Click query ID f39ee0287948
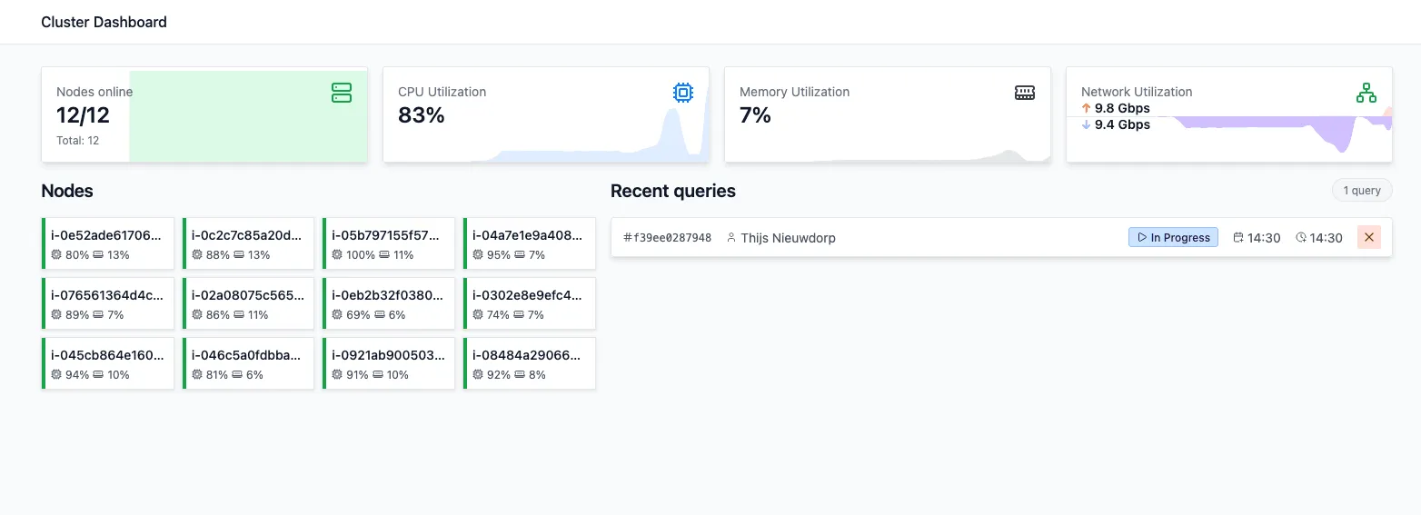 673,238
